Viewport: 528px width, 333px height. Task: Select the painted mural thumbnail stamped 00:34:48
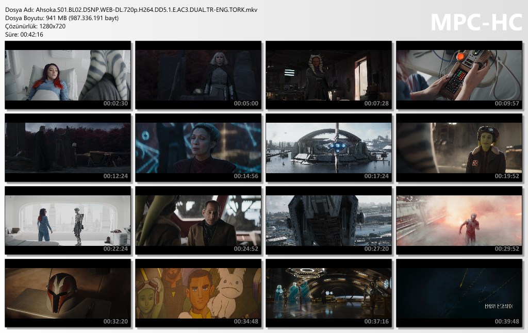click(x=199, y=293)
